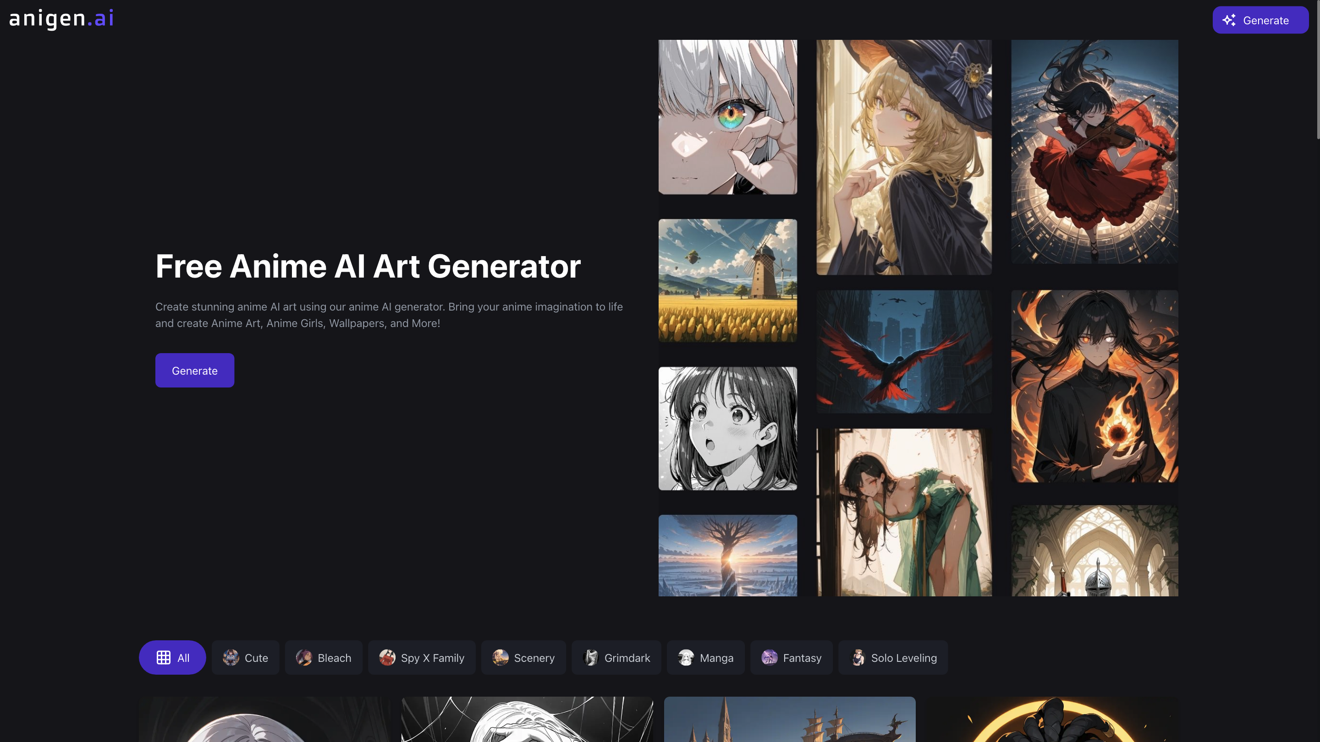Open the red-winged bird city image
The width and height of the screenshot is (1320, 742).
click(904, 351)
